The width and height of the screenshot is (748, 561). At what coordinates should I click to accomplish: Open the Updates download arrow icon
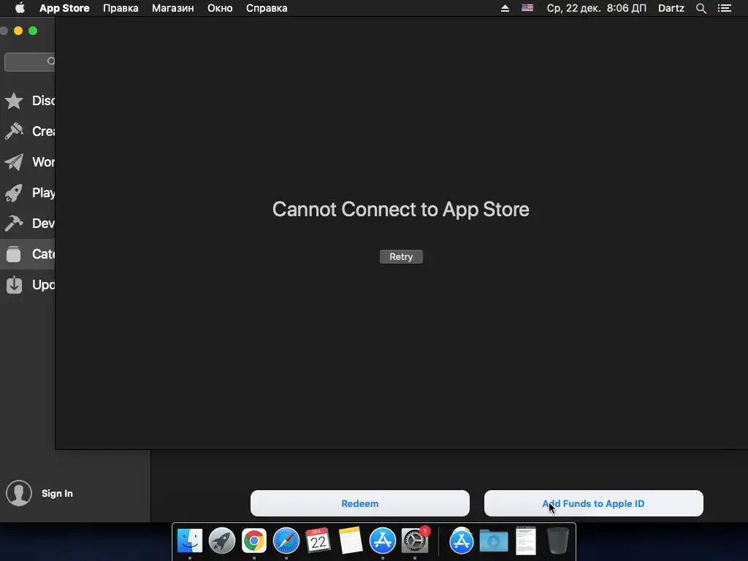click(14, 285)
